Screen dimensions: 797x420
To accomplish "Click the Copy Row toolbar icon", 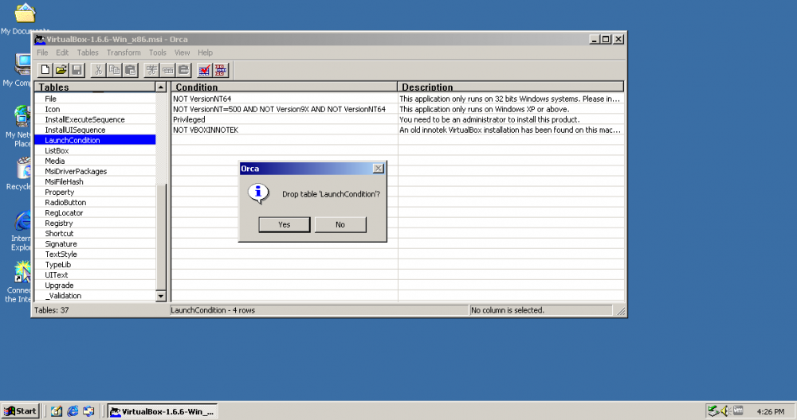I will [167, 70].
